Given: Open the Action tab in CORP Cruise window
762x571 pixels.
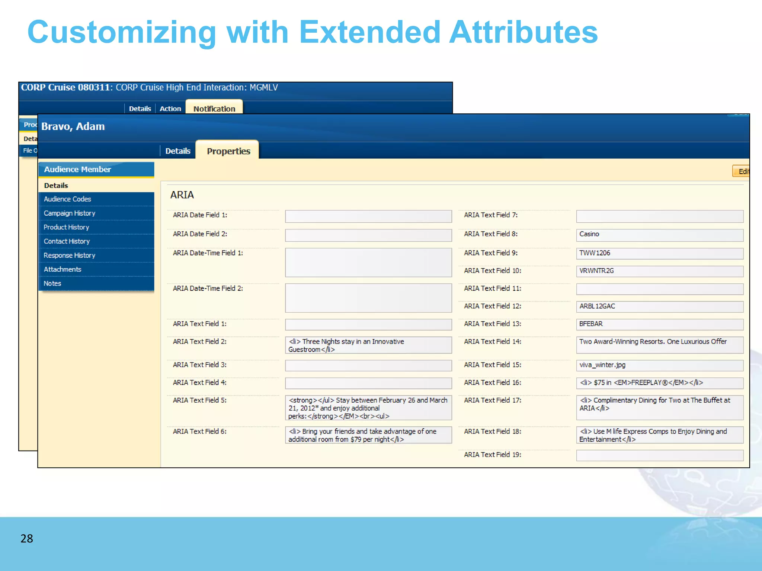Looking at the screenshot, I should [x=170, y=109].
